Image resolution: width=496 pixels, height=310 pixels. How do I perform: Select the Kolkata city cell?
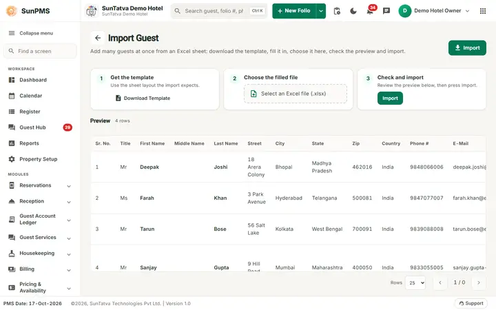coord(284,229)
